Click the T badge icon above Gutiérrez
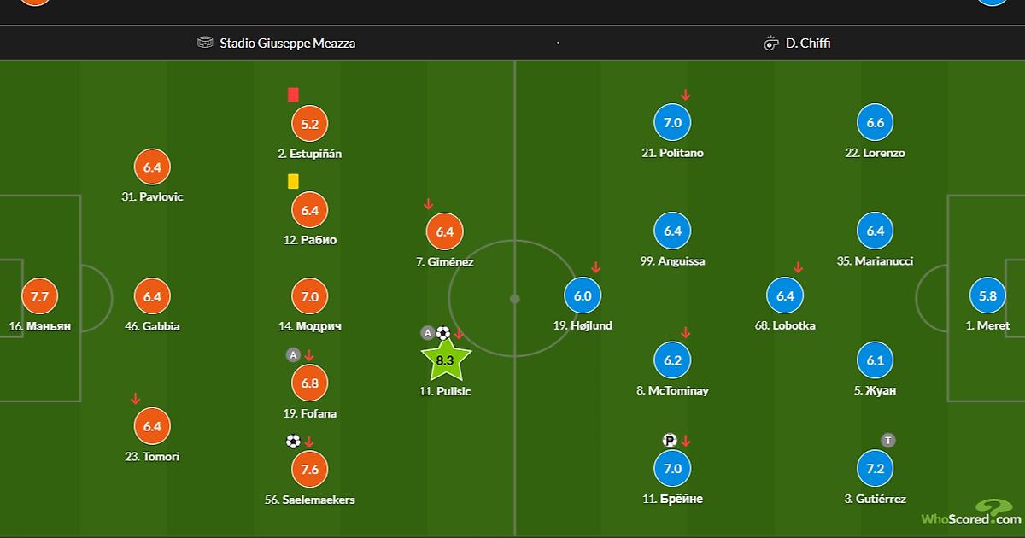1025x538 pixels. (x=888, y=441)
